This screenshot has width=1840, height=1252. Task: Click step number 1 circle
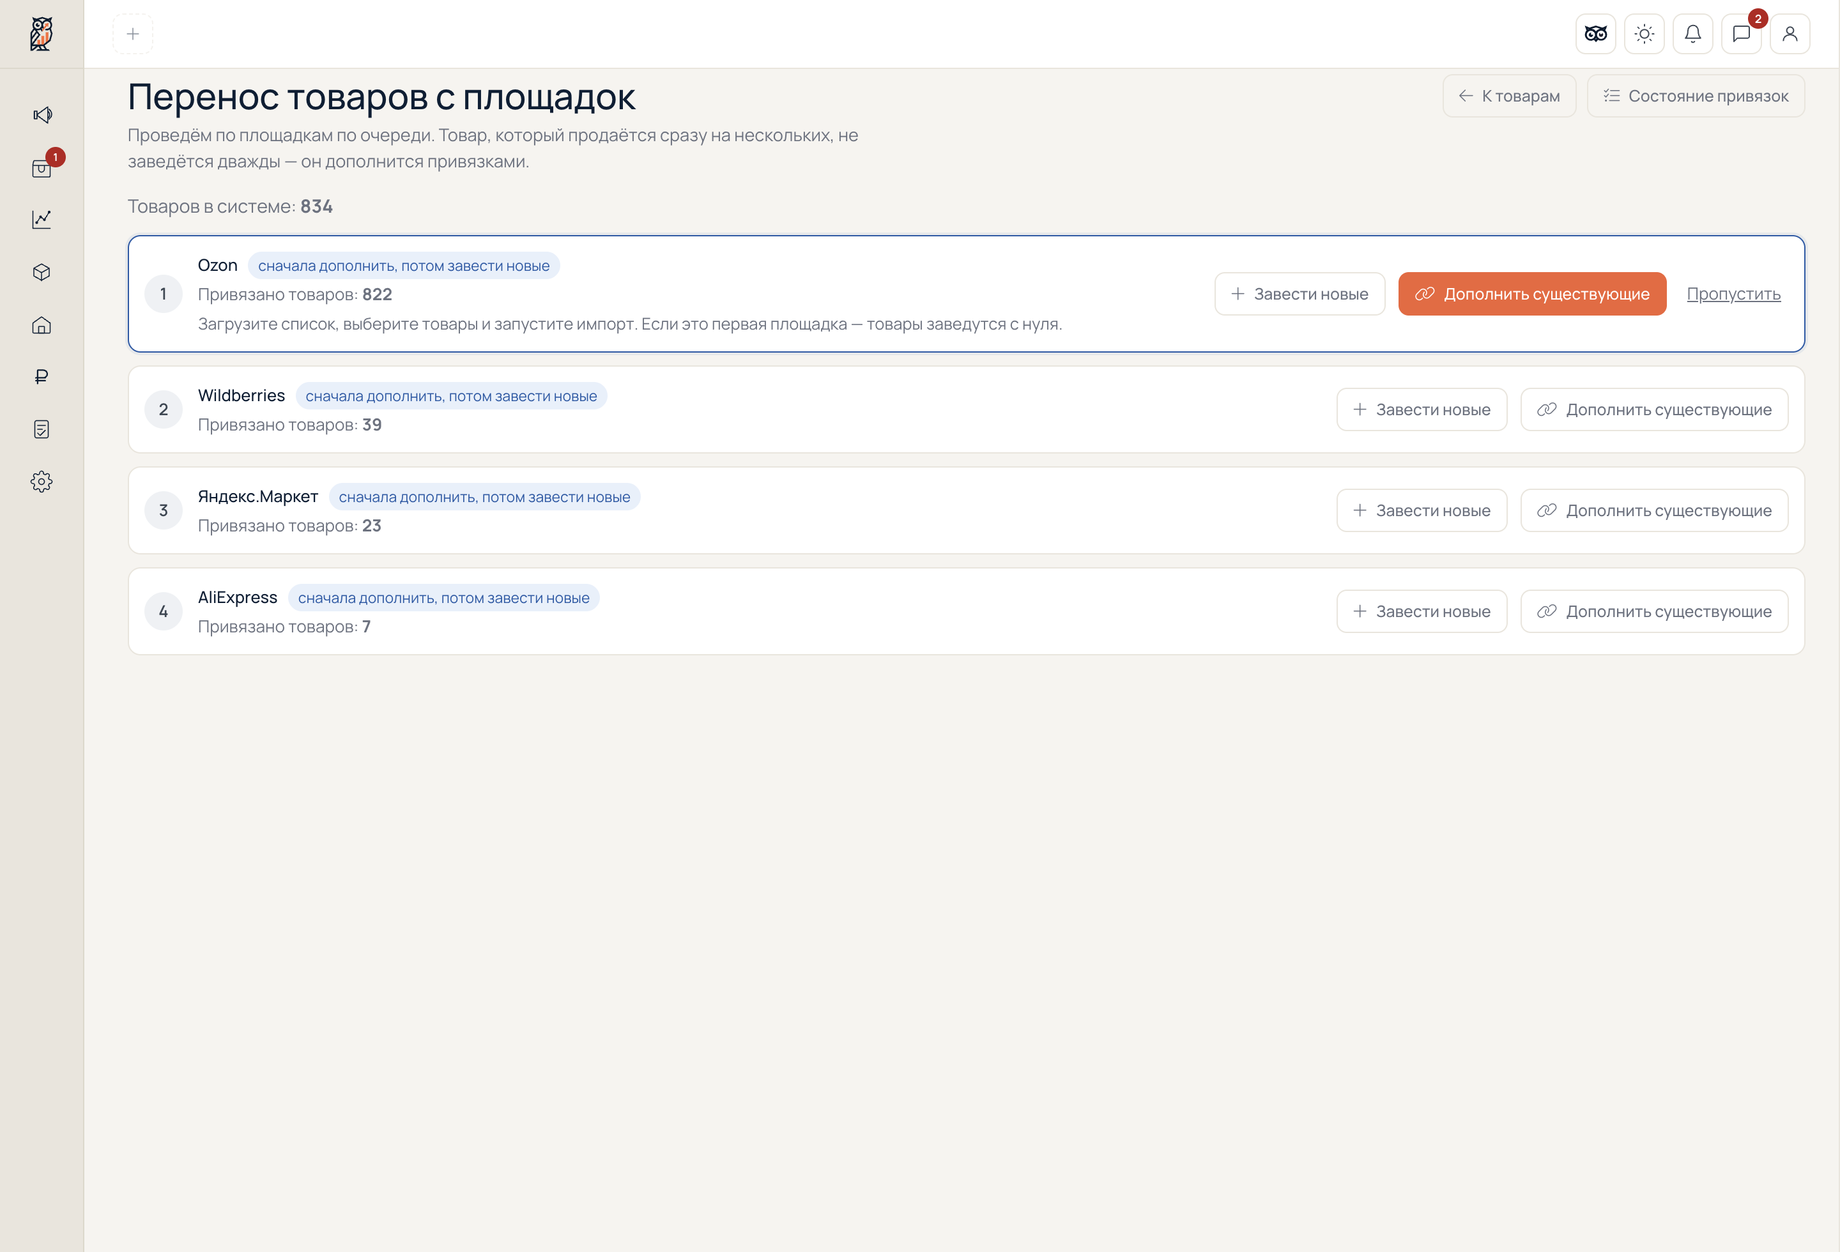[x=163, y=294]
